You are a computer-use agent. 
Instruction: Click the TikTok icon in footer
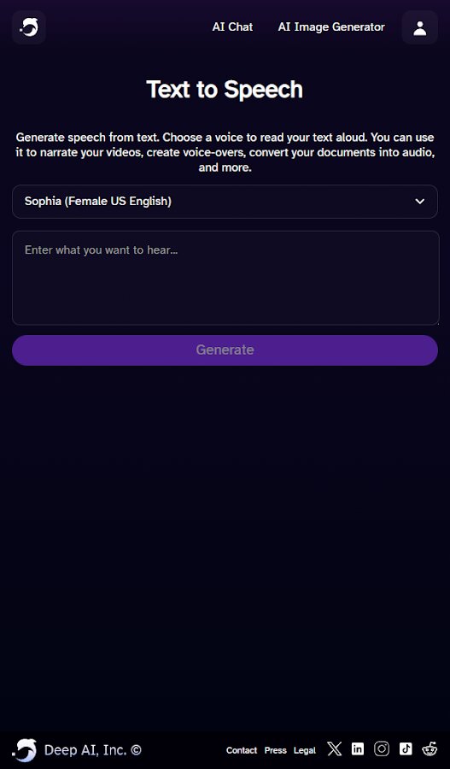tap(406, 748)
